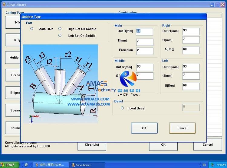Close the Curve Library window
Screen dimensions: 227x168
222,5
